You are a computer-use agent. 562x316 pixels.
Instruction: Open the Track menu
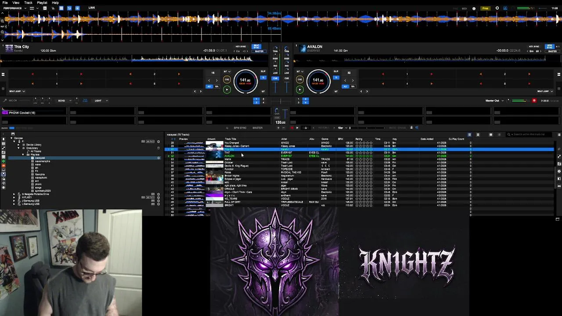pyautogui.click(x=28, y=3)
